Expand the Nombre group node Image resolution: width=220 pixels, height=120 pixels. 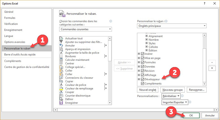tap(147, 39)
